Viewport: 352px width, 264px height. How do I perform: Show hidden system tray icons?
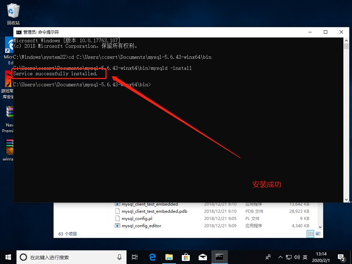280,257
